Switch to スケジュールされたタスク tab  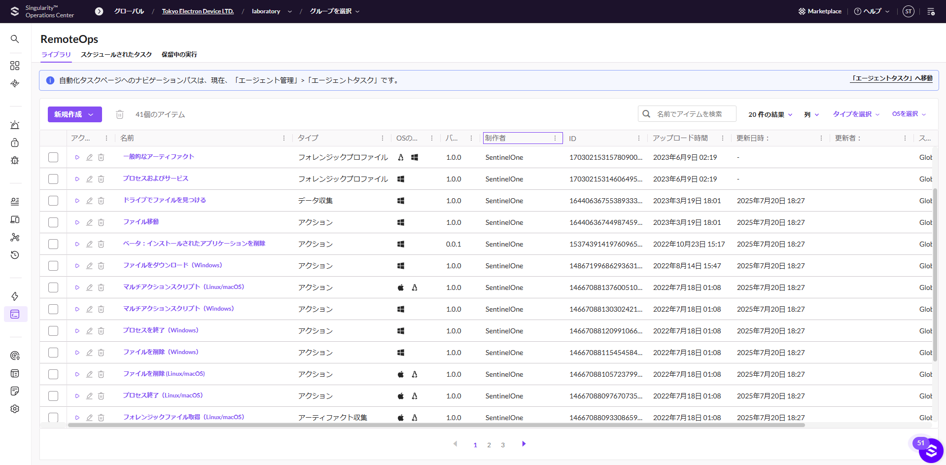point(116,54)
